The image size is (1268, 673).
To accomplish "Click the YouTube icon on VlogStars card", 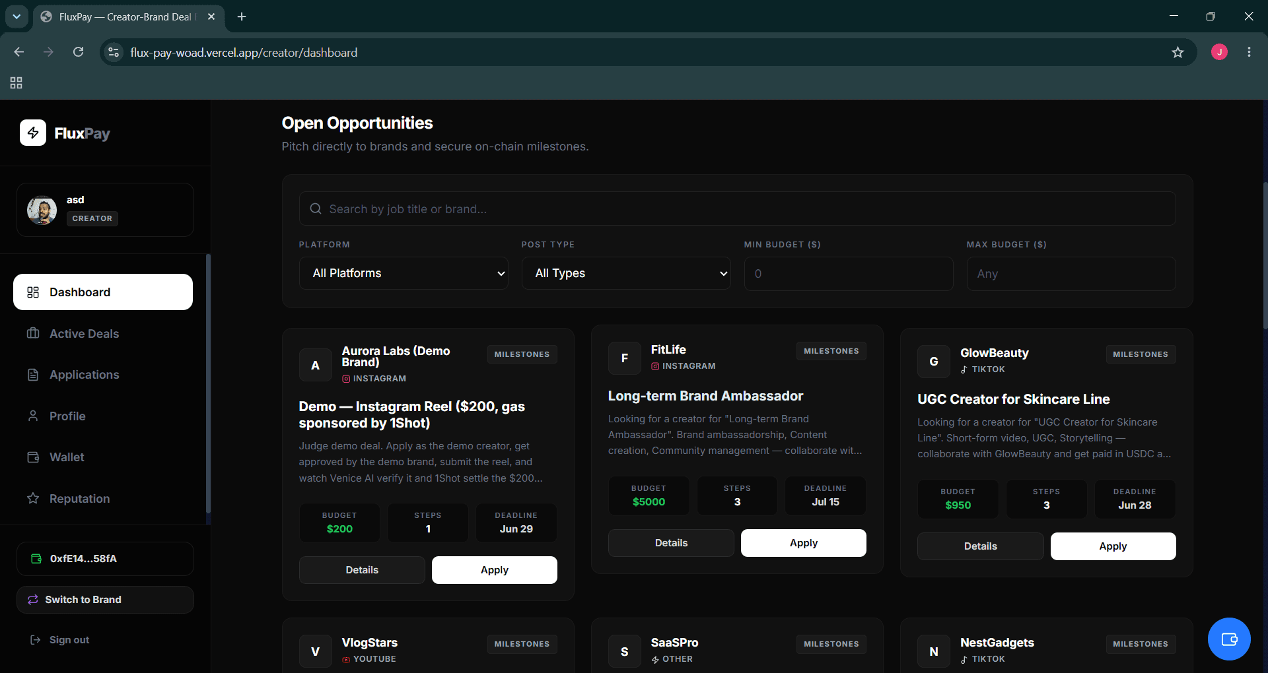I will tap(346, 659).
